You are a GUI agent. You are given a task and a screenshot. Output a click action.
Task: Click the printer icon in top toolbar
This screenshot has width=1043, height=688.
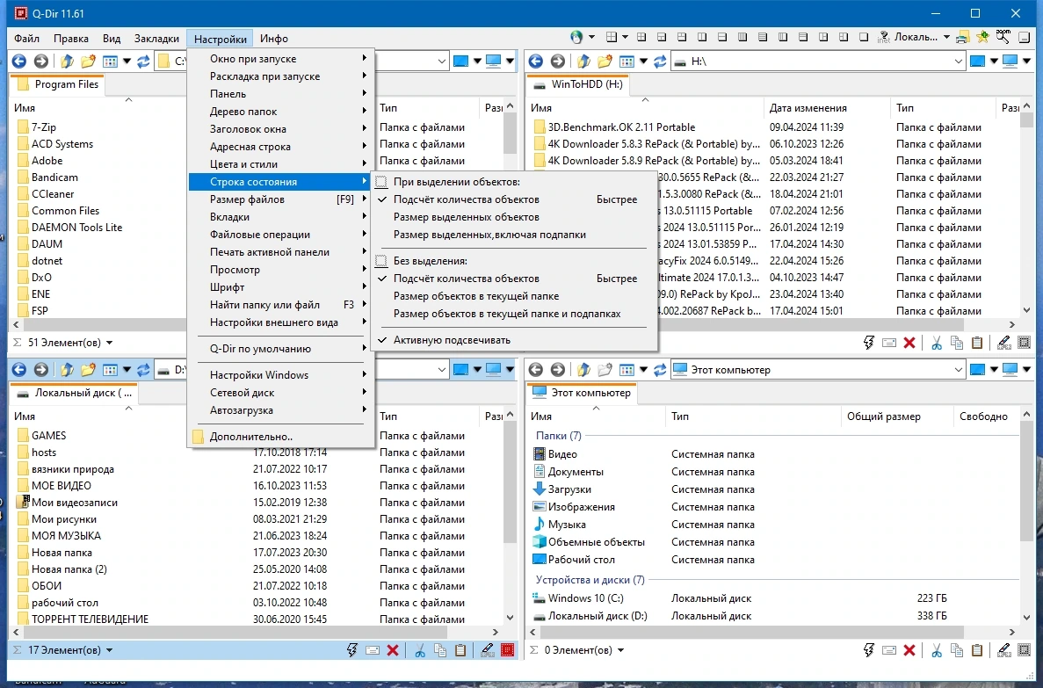tap(962, 37)
